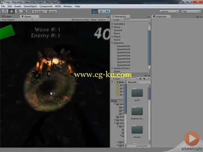Open the Assets folder thumbnail
The height and width of the screenshot is (152, 203).
click(137, 129)
